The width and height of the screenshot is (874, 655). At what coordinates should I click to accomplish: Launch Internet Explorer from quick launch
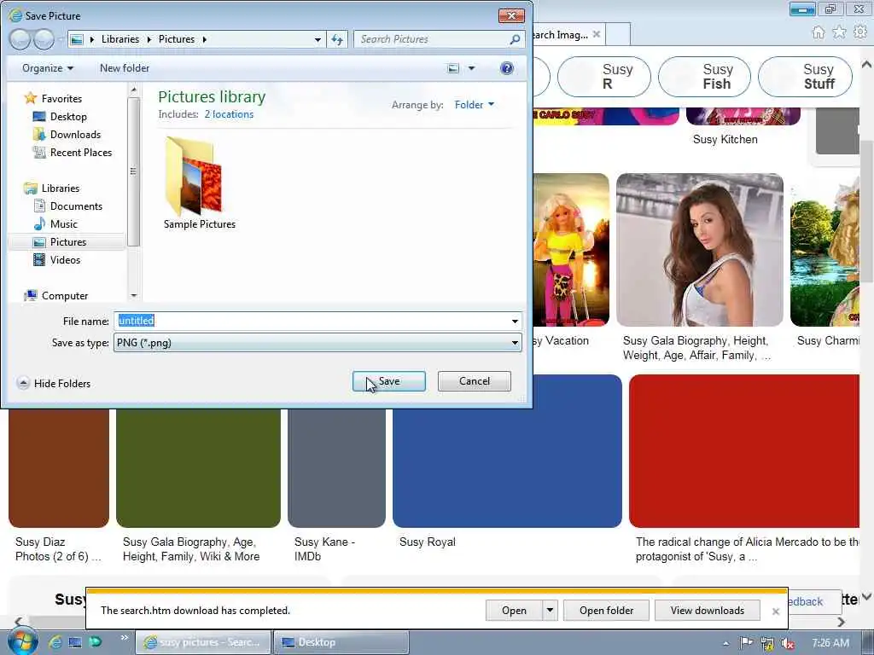55,642
